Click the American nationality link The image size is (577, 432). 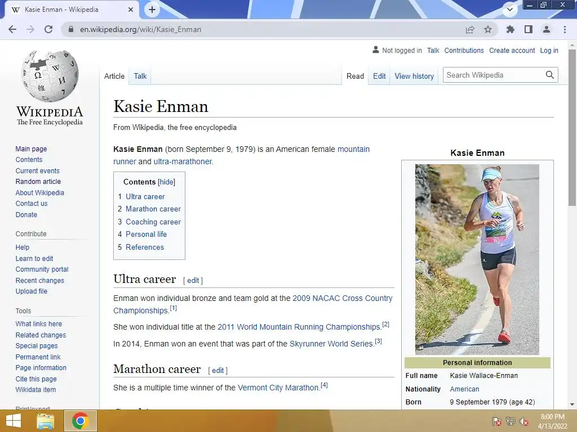point(464,389)
